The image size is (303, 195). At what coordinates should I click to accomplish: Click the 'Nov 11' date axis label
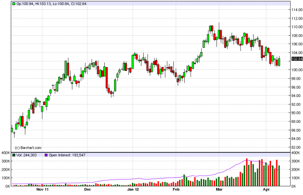coord(42,189)
